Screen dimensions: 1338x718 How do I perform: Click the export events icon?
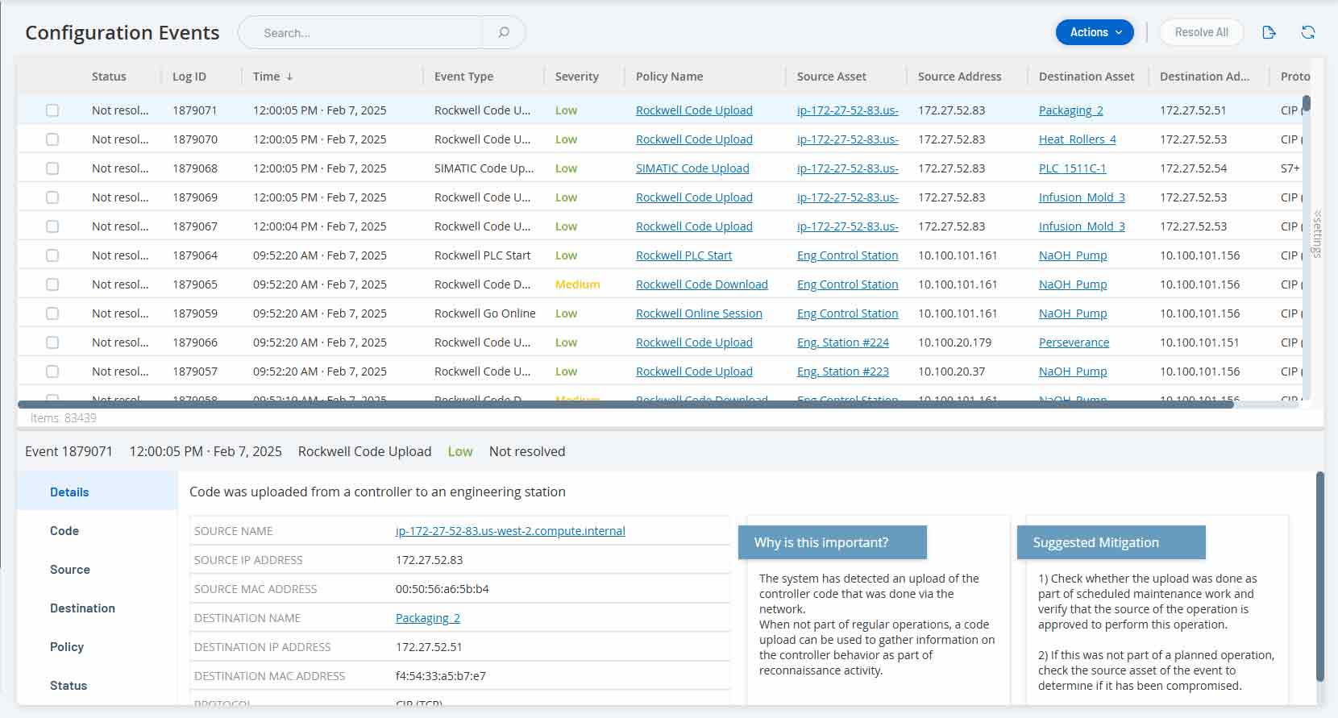point(1269,32)
